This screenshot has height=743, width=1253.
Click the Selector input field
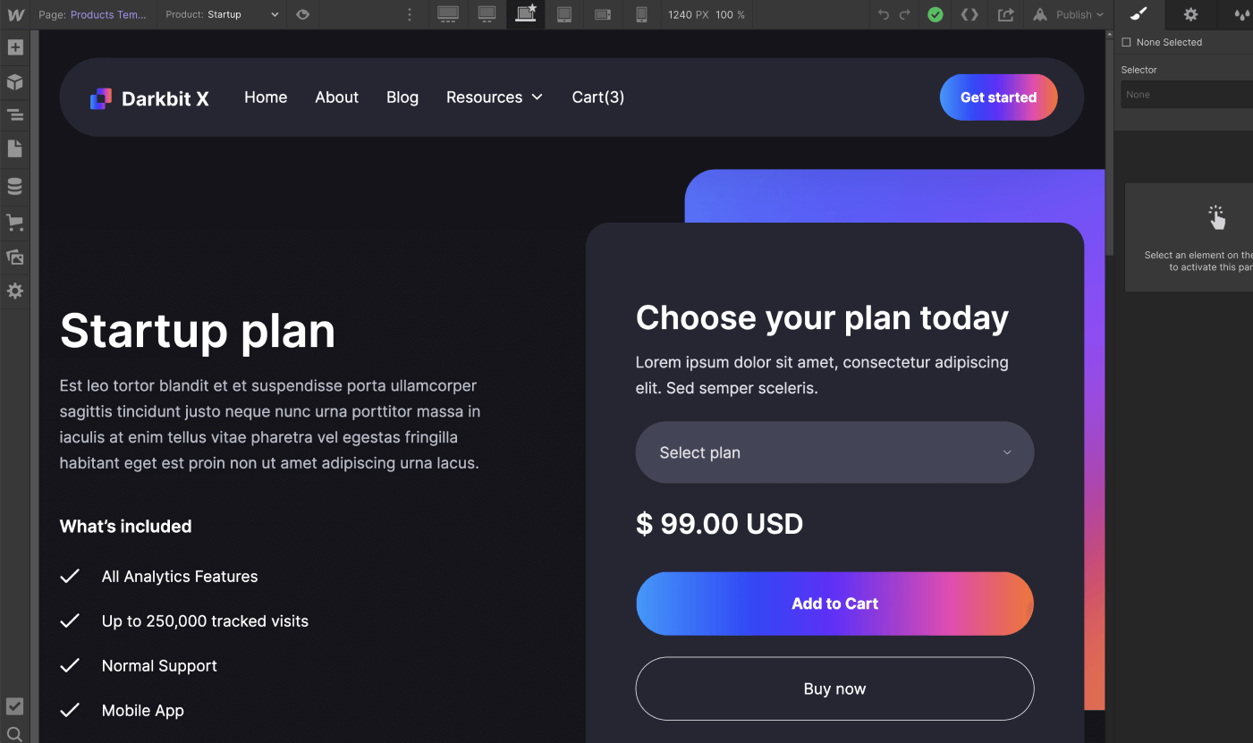click(x=1190, y=94)
